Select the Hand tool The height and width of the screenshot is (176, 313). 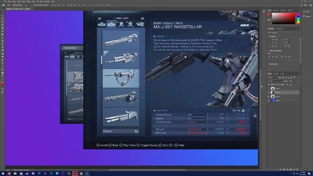(2, 73)
